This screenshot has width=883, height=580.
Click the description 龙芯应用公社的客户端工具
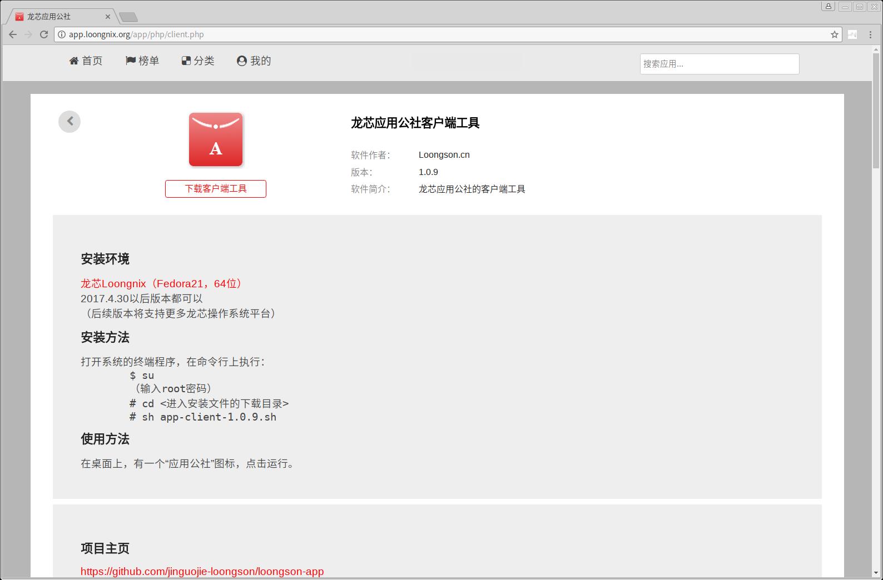tap(472, 189)
